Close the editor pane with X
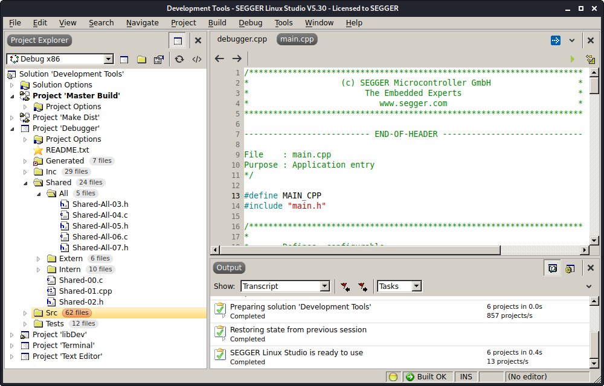Screen dimensions: 604x386 591,40
